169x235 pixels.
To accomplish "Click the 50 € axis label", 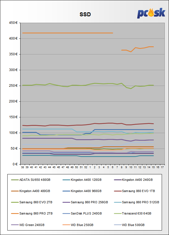I will click(x=14, y=149).
